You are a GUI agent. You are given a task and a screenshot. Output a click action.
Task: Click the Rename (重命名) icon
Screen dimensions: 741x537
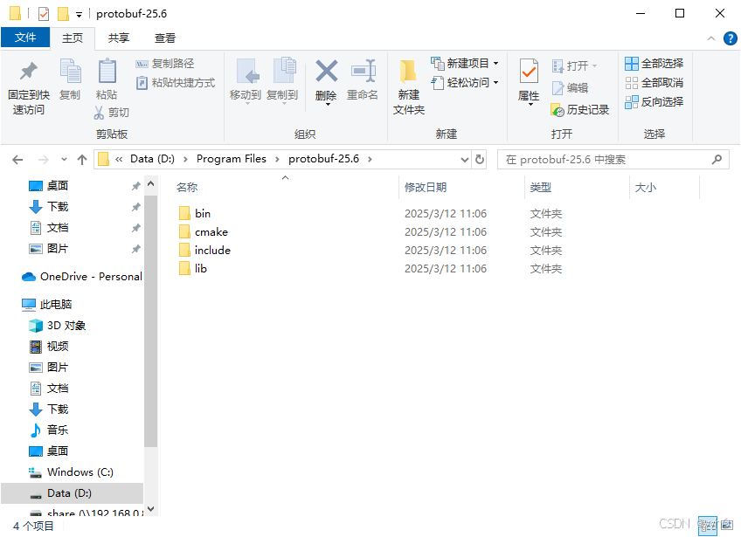365,78
